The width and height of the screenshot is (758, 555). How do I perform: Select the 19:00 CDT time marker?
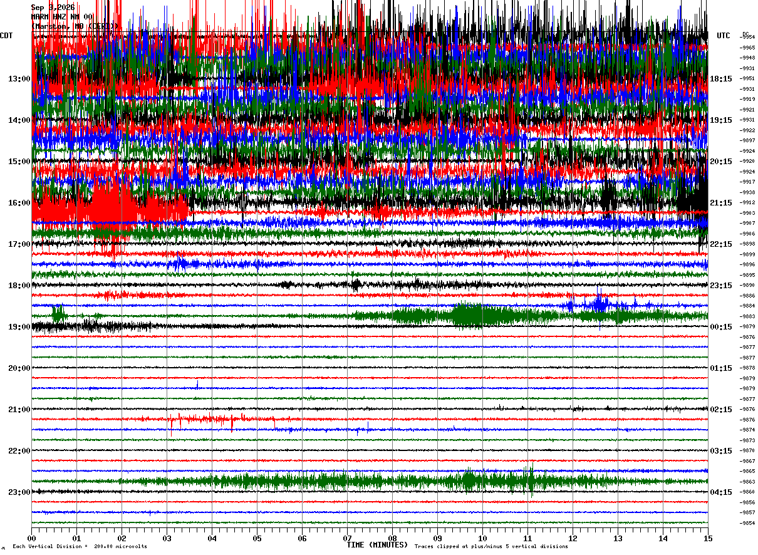tap(19, 327)
